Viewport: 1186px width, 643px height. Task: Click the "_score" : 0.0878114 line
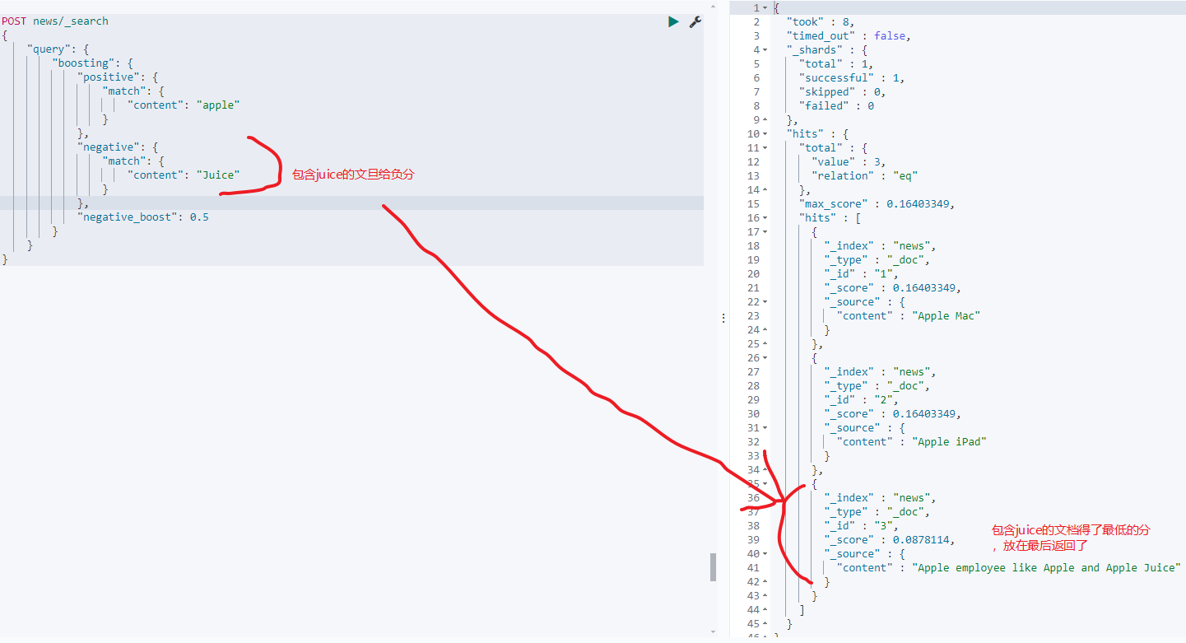(890, 540)
